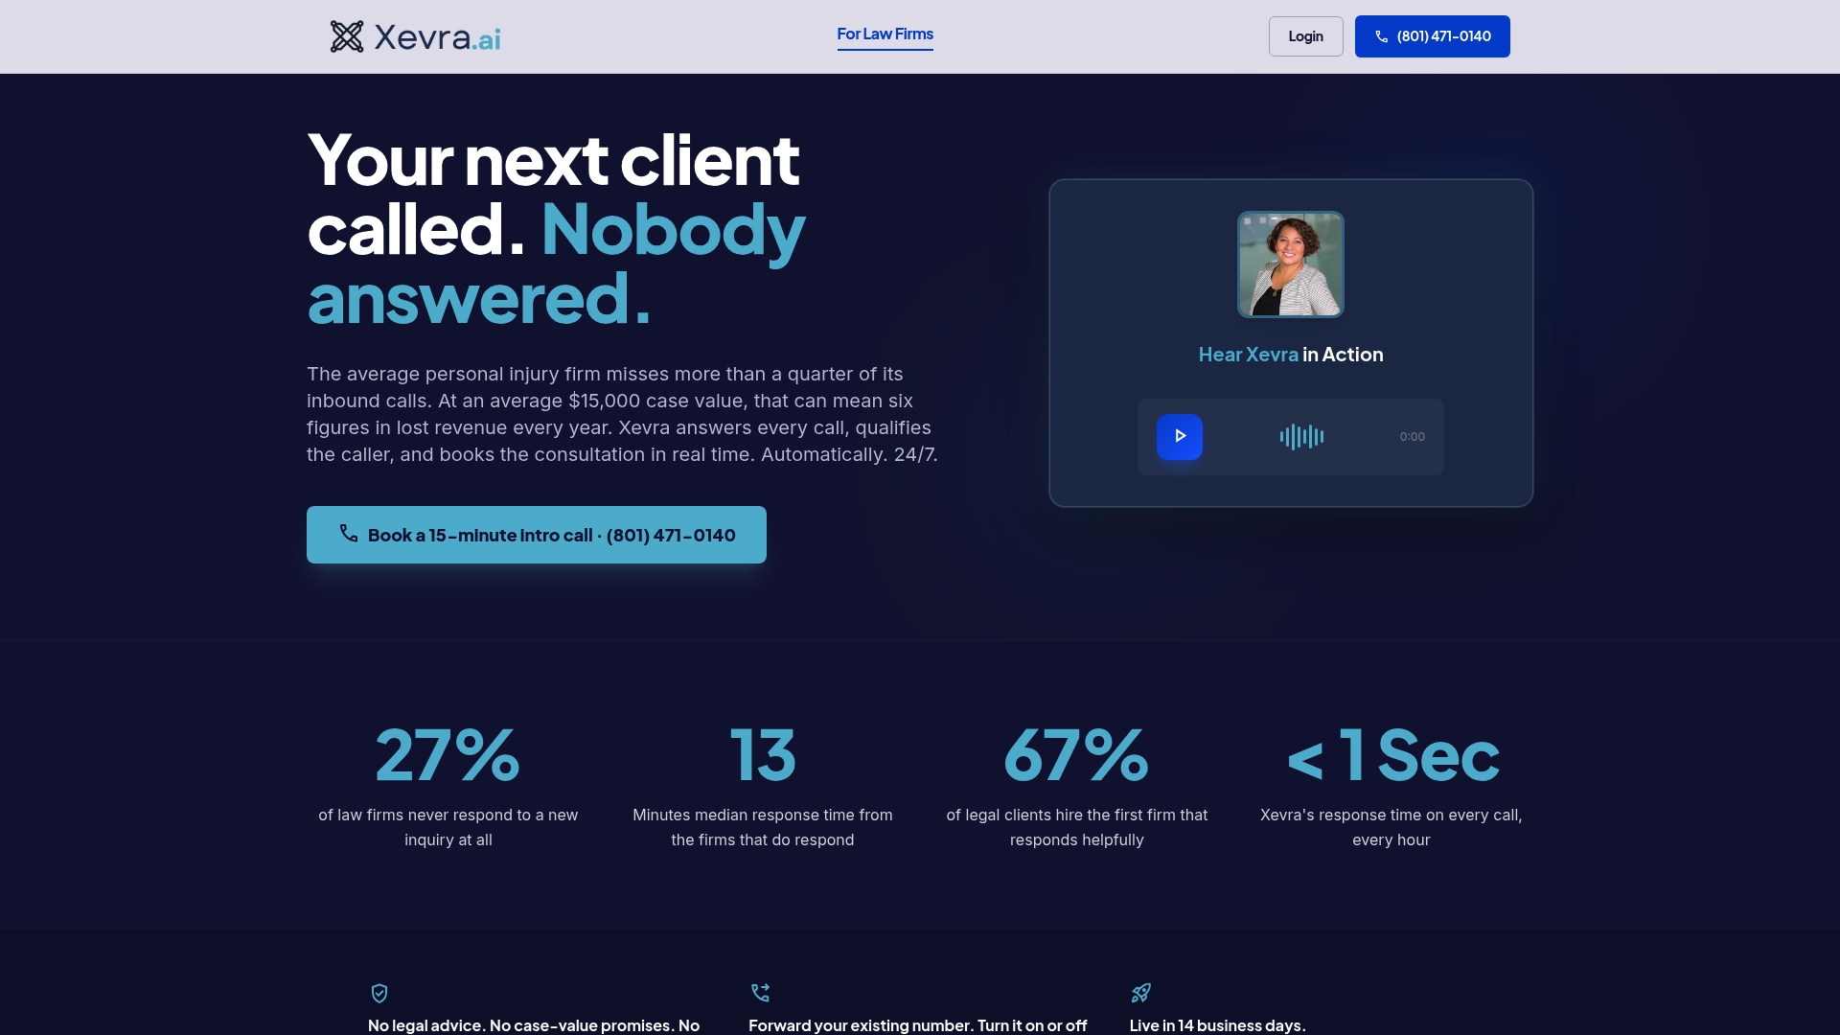Screen dimensions: 1840x1035
Task: Book a 15-minute intro call button
Action: pyautogui.click(x=537, y=535)
